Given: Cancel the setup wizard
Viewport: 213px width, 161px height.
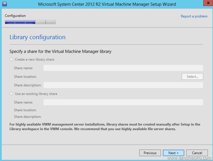Looking at the screenshot, I should click(197, 153).
